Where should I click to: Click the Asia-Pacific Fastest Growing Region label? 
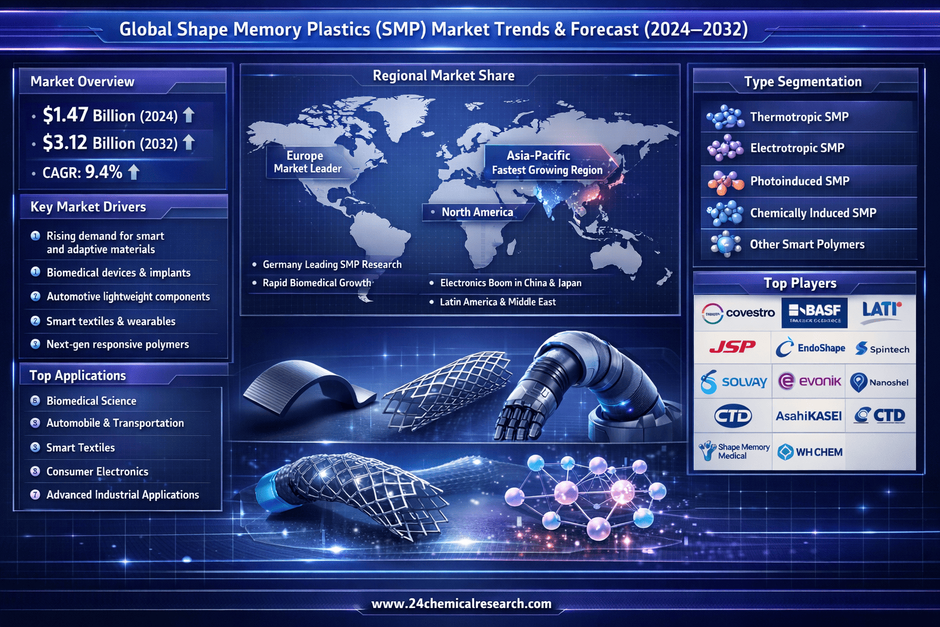(547, 163)
